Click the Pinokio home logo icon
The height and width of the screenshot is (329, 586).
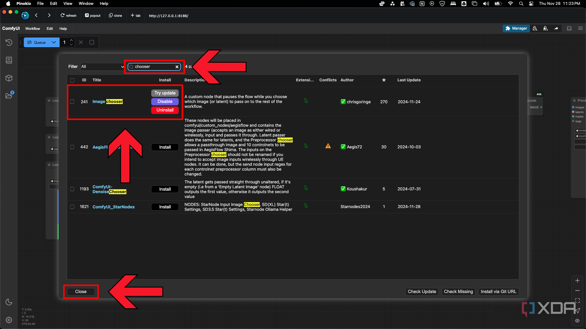click(x=25, y=15)
